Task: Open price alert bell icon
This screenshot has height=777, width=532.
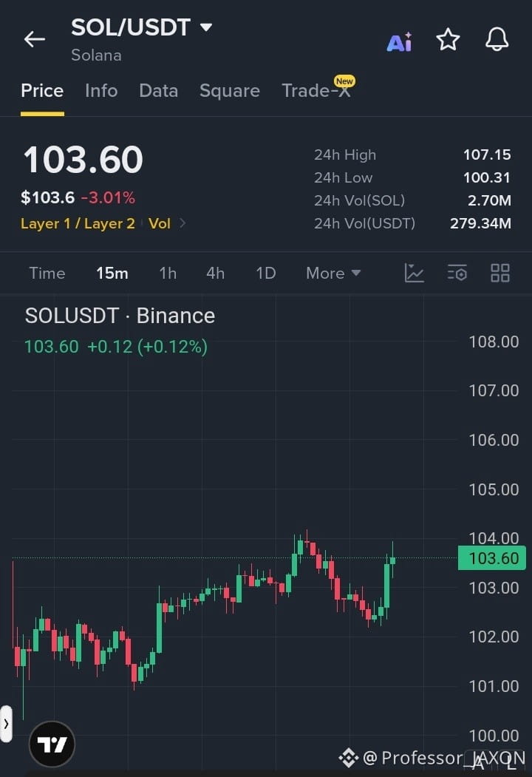Action: (497, 39)
